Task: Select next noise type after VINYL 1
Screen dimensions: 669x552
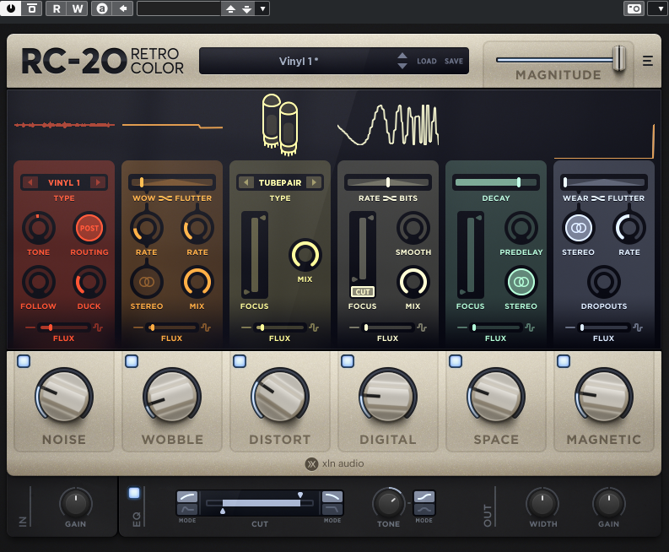Action: coord(98,182)
